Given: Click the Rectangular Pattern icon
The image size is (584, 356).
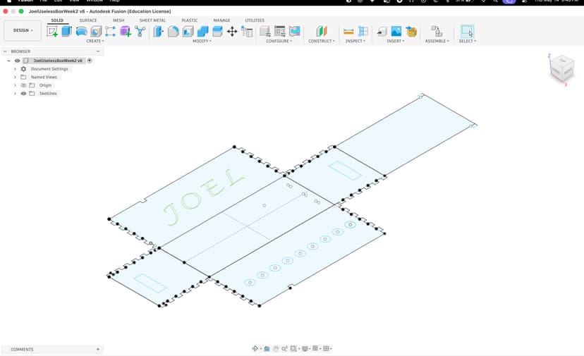Looking at the screenshot, I should tap(110, 31).
